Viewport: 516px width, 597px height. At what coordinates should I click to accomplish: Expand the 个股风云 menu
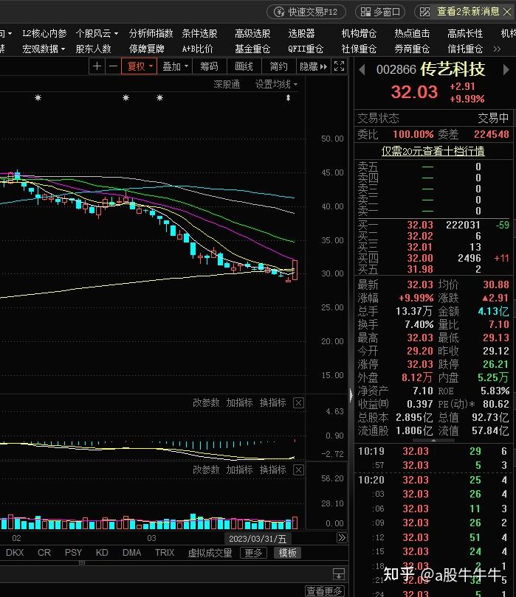pos(97,33)
